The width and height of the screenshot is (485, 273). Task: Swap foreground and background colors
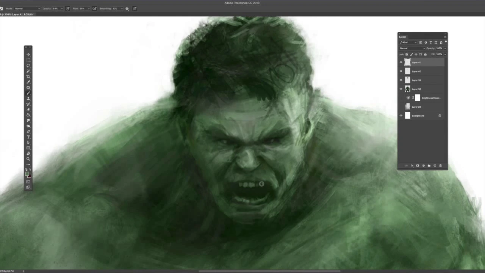click(30, 169)
